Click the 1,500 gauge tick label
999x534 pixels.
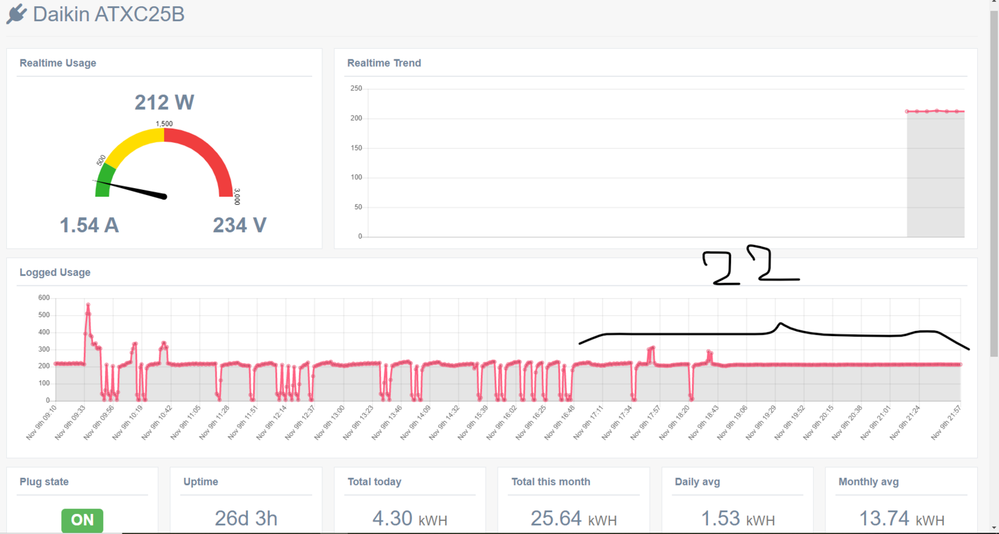point(164,124)
